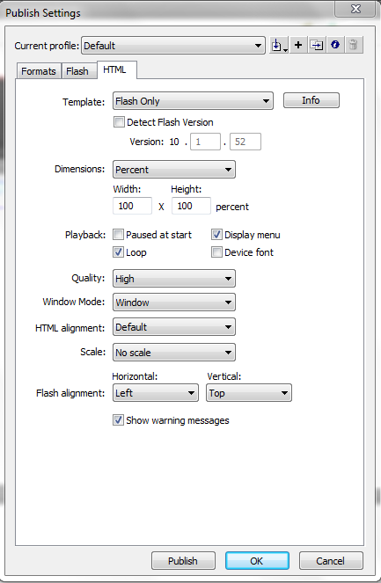Open the Window Mode dropdown
The width and height of the screenshot is (381, 583).
pyautogui.click(x=174, y=302)
